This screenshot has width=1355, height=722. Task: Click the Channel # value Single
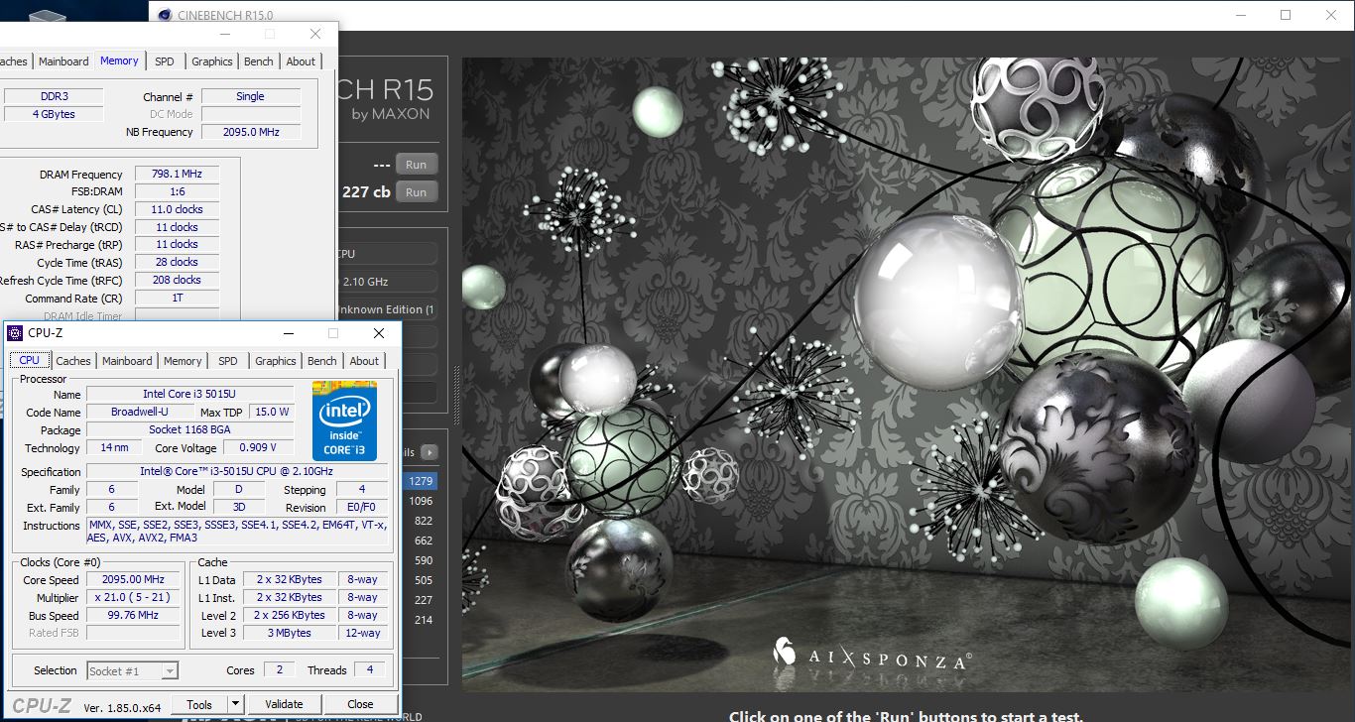pos(251,96)
